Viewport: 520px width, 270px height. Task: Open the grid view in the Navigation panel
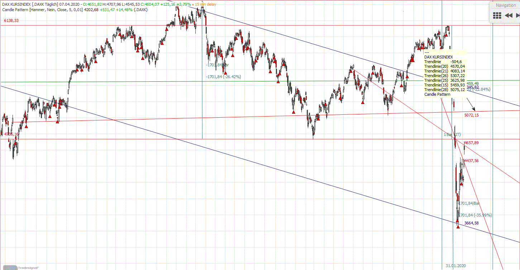click(497, 15)
